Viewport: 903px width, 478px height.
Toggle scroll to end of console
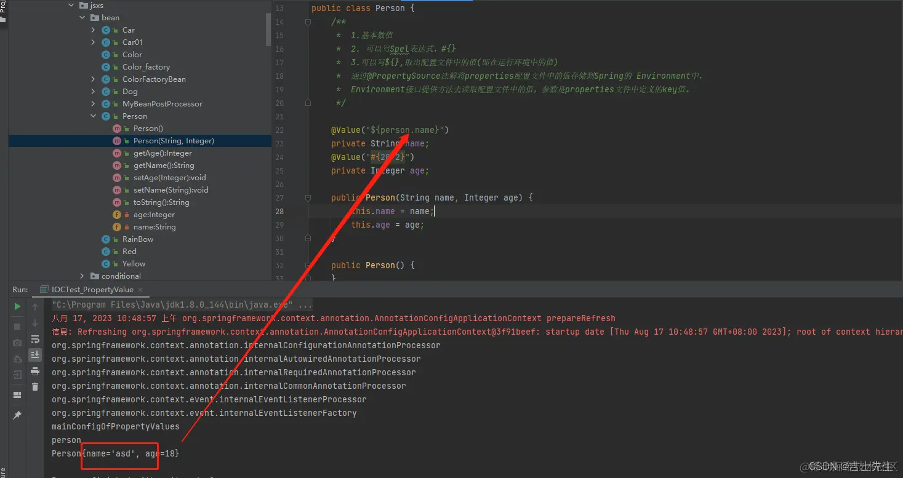pyautogui.click(x=35, y=354)
